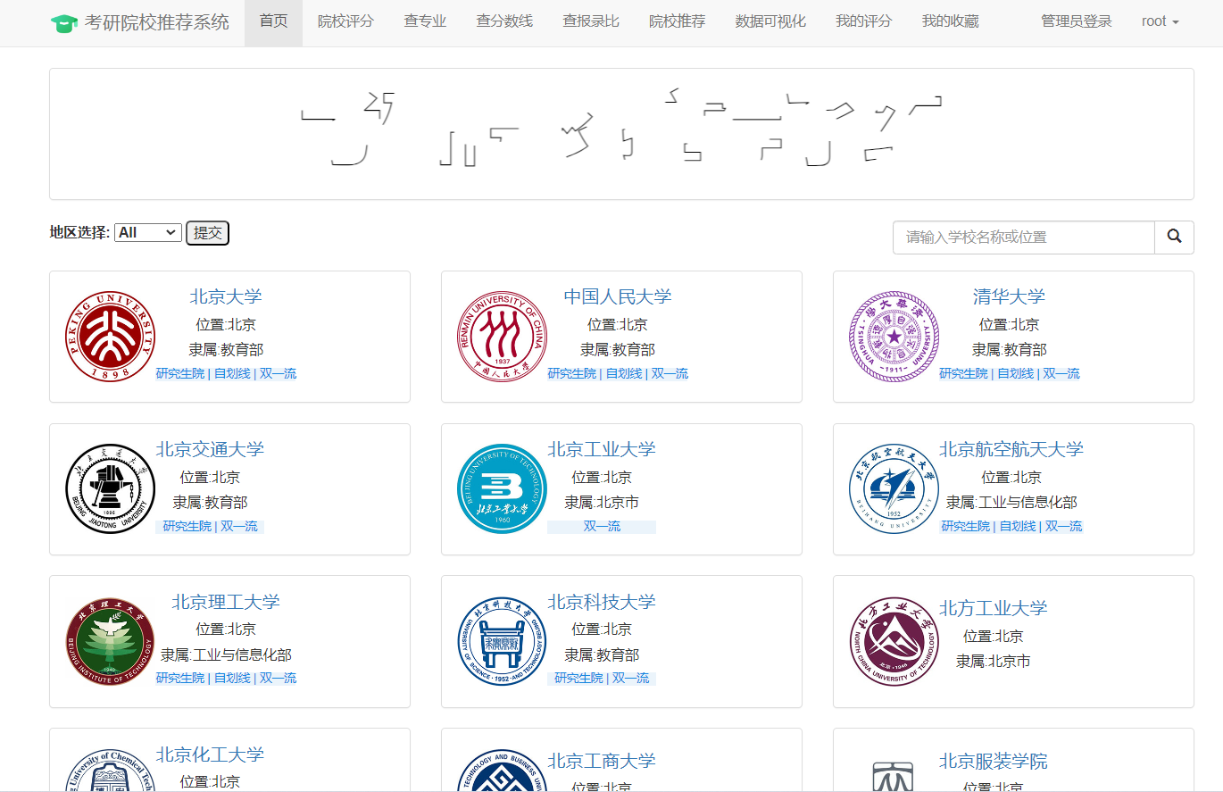Click 隶属:工业与信息化部 on 北京理工大学 card
The image size is (1223, 792).
[226, 654]
